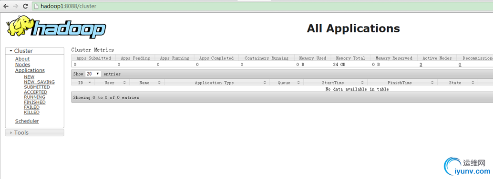Click the sort arrows on the User column
Screen dimensions: 493x179
pyautogui.click(x=124, y=83)
